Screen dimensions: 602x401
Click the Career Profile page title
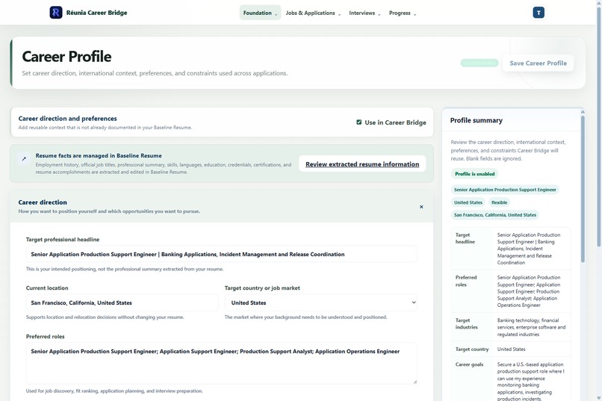66,57
